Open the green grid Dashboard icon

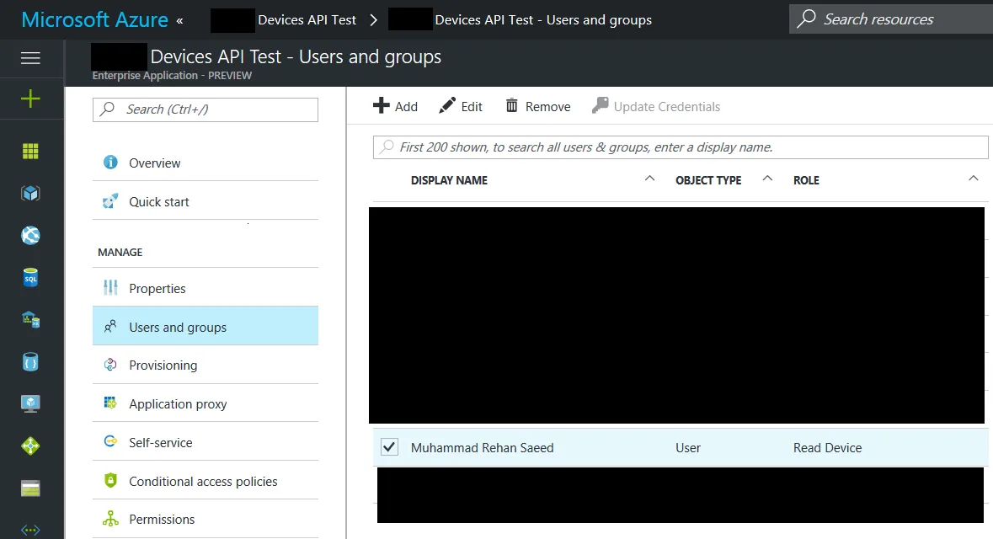point(30,152)
